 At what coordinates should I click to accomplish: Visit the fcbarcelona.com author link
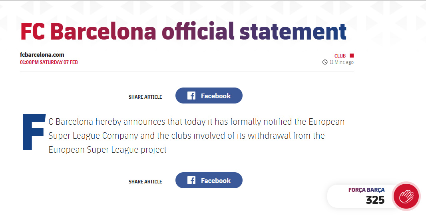pos(42,55)
